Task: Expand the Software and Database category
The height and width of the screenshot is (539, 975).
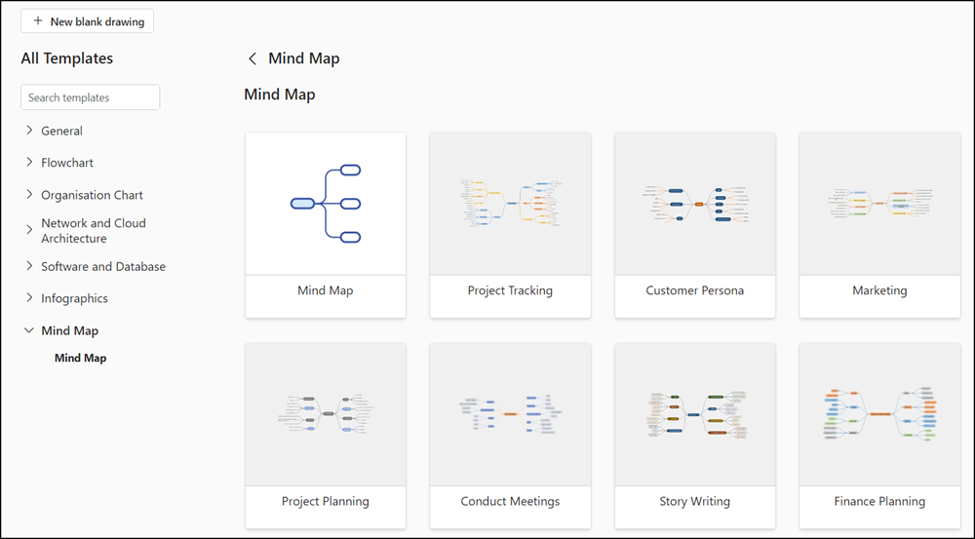Action: 29,265
